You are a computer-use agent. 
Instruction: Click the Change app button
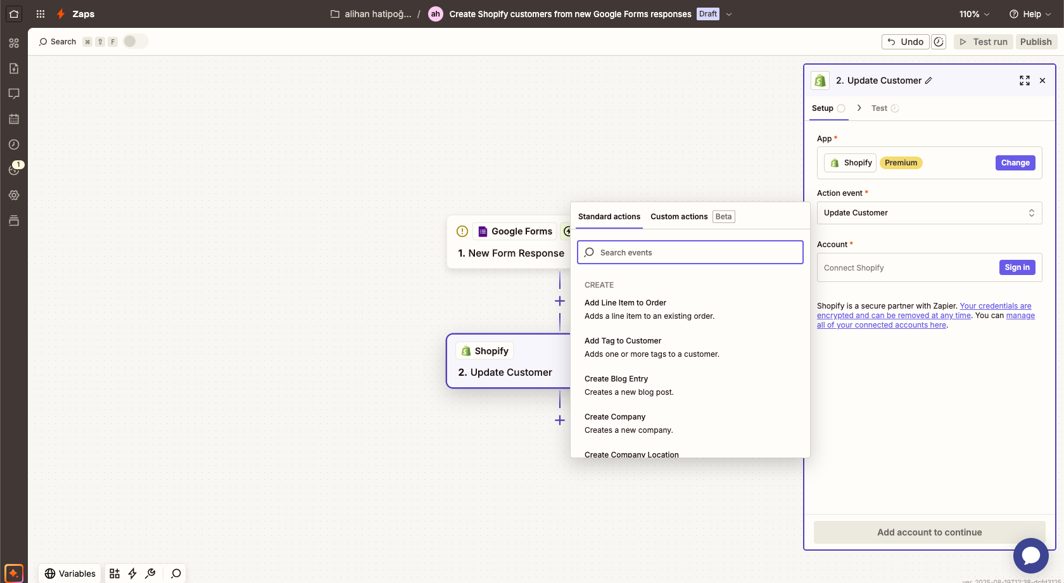click(x=1015, y=163)
